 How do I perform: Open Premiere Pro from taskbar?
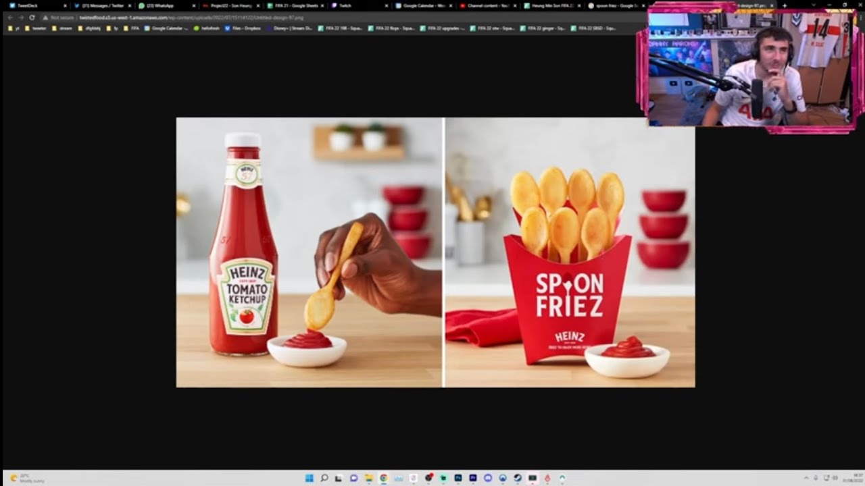473,478
